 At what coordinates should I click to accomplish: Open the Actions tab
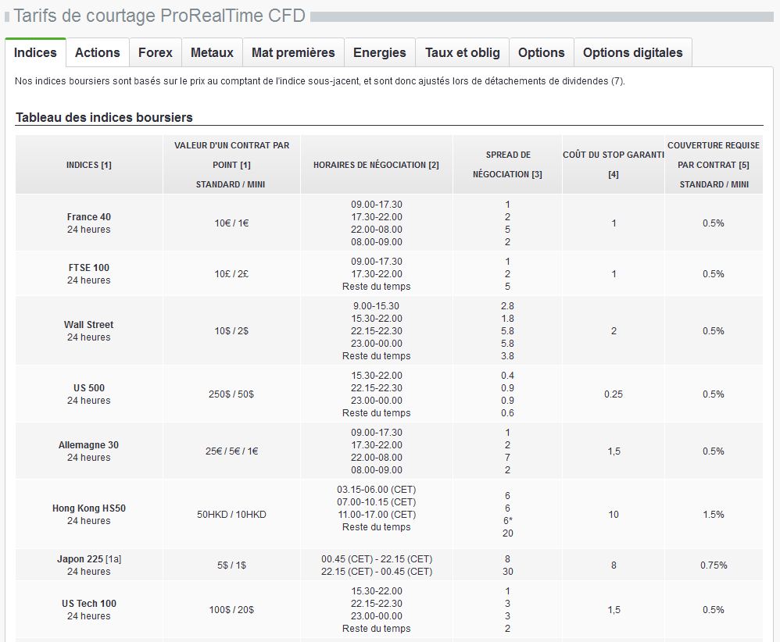[98, 52]
